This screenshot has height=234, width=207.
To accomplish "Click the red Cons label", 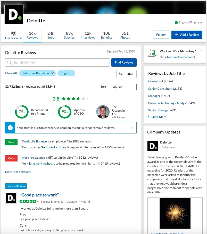I will coord(11,158).
